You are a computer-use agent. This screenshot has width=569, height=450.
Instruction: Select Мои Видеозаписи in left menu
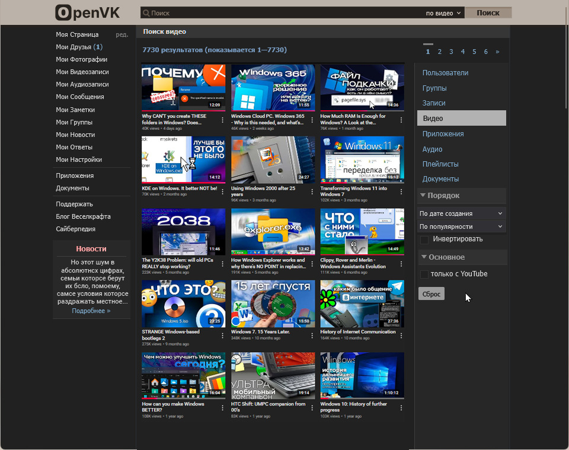click(82, 72)
